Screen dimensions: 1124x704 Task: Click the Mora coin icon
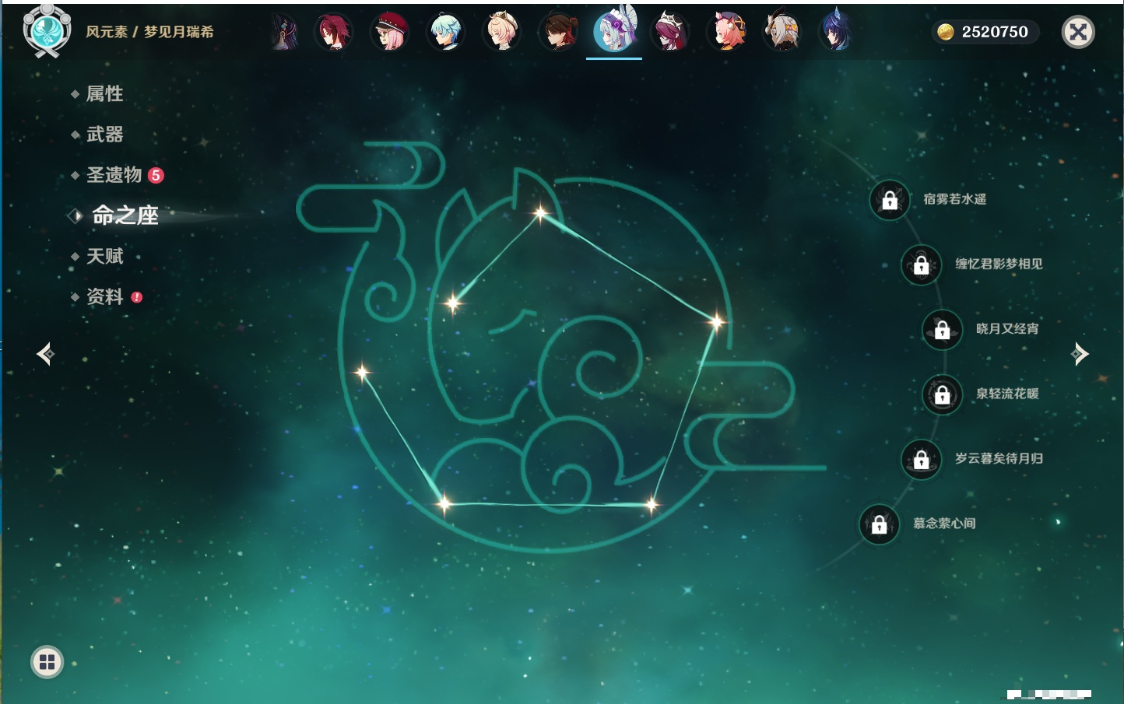point(946,32)
